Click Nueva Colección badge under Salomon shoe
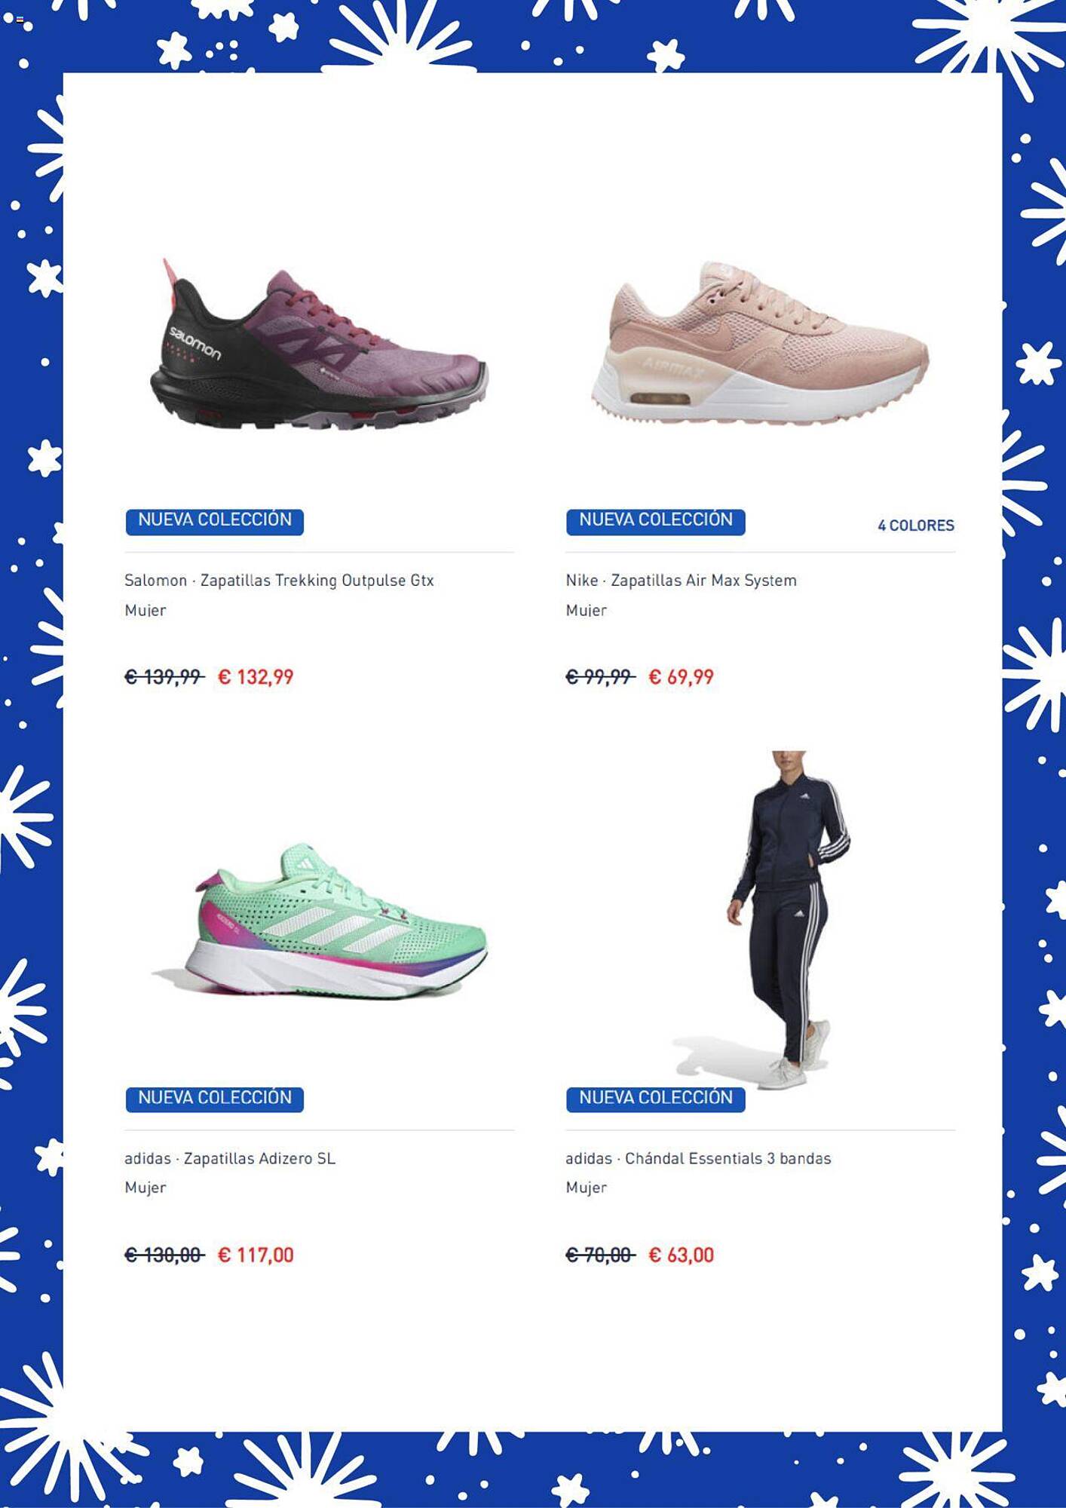This screenshot has width=1066, height=1508. click(215, 521)
